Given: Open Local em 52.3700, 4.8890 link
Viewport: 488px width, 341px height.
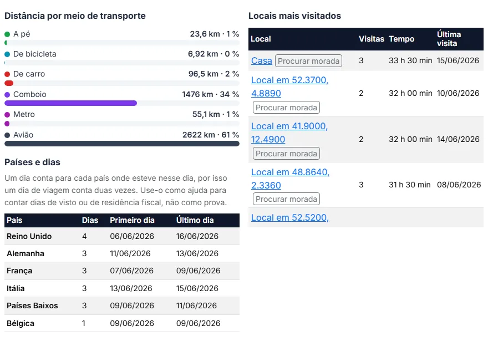Looking at the screenshot, I should pos(289,86).
